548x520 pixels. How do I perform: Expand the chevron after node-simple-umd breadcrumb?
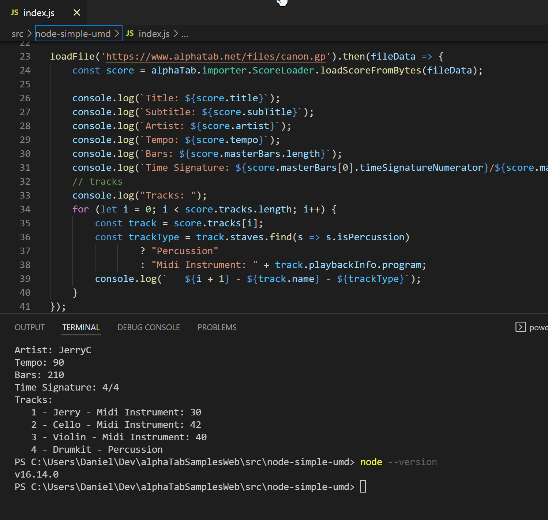(118, 33)
